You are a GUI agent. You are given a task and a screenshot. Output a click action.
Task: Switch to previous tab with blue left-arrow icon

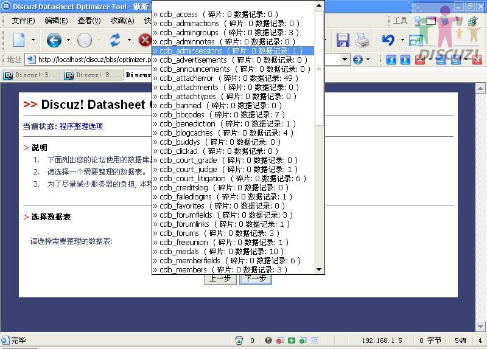391,60
